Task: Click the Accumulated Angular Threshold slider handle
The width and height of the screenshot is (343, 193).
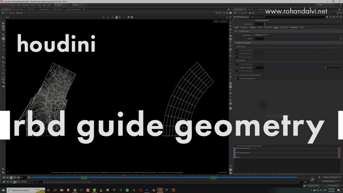Action: [325, 68]
